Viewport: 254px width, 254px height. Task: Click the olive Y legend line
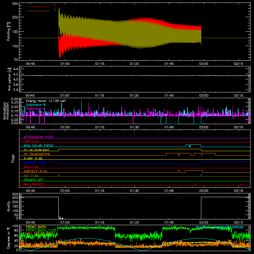(x=38, y=11)
